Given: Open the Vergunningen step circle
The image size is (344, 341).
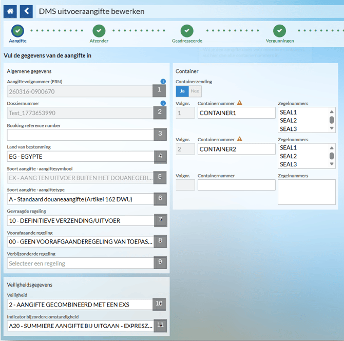Looking at the screenshot, I should pyautogui.click(x=279, y=31).
